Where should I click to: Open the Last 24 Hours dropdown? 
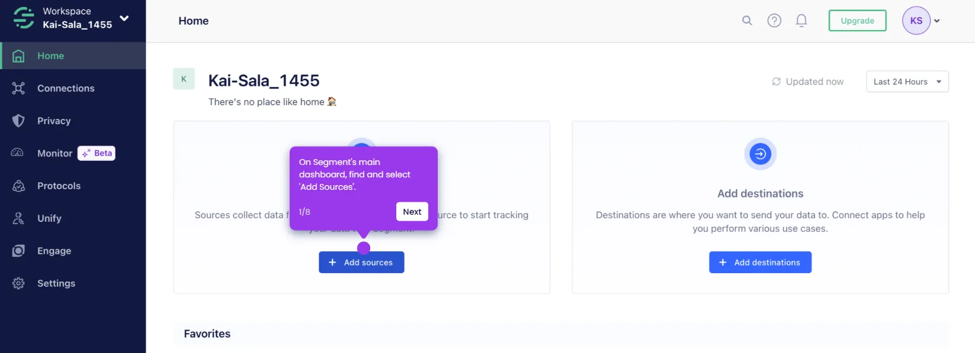(907, 82)
